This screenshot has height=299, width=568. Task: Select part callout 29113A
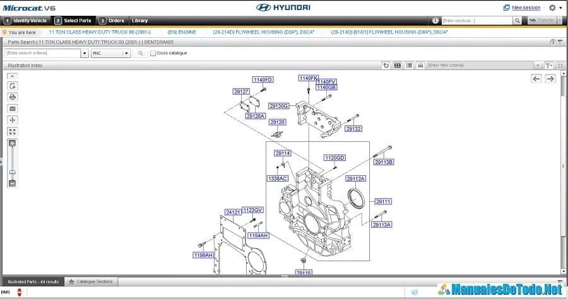pyautogui.click(x=382, y=225)
